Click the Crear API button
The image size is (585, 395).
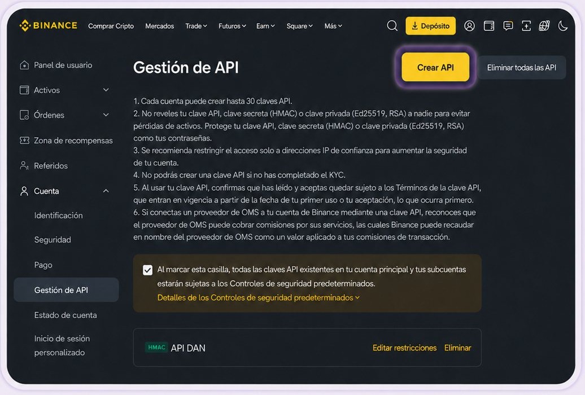point(435,67)
